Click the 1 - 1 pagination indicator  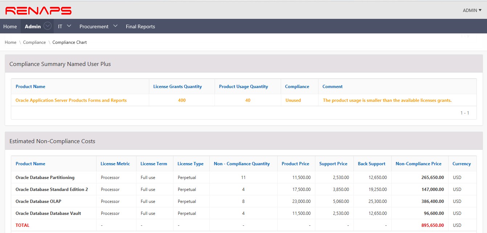point(465,113)
